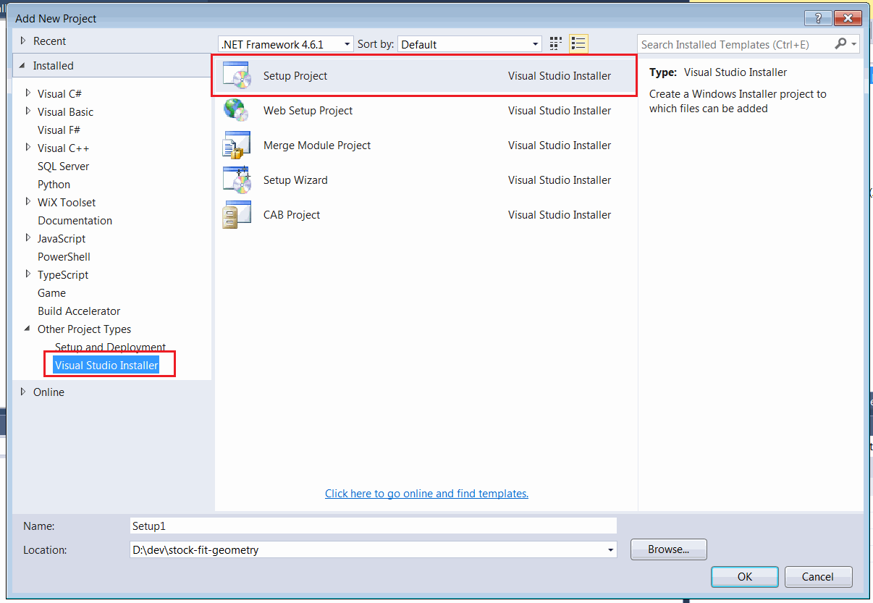Select Game category
This screenshot has width=873, height=603.
[52, 292]
